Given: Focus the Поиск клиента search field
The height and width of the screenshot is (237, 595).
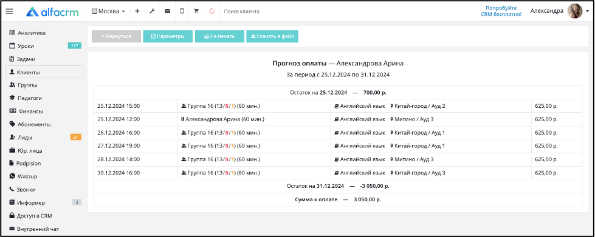Looking at the screenshot, I should (266, 12).
